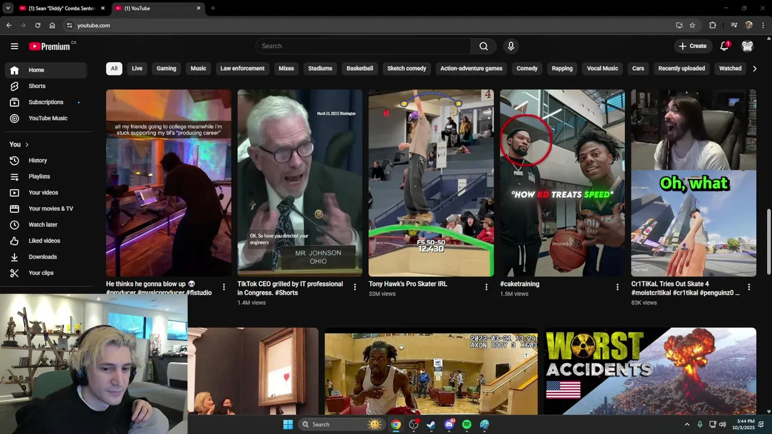The image size is (772, 434).
Task: Select the Sketch comedy chip
Action: point(407,68)
